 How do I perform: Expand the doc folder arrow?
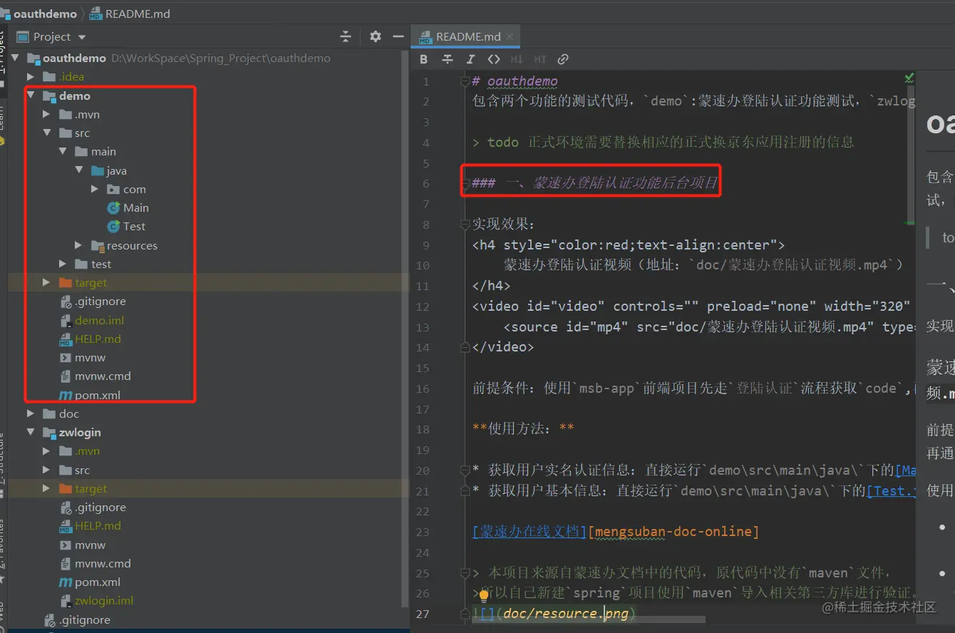tap(31, 413)
